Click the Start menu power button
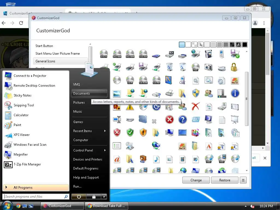280x210 pixels. [79, 197]
